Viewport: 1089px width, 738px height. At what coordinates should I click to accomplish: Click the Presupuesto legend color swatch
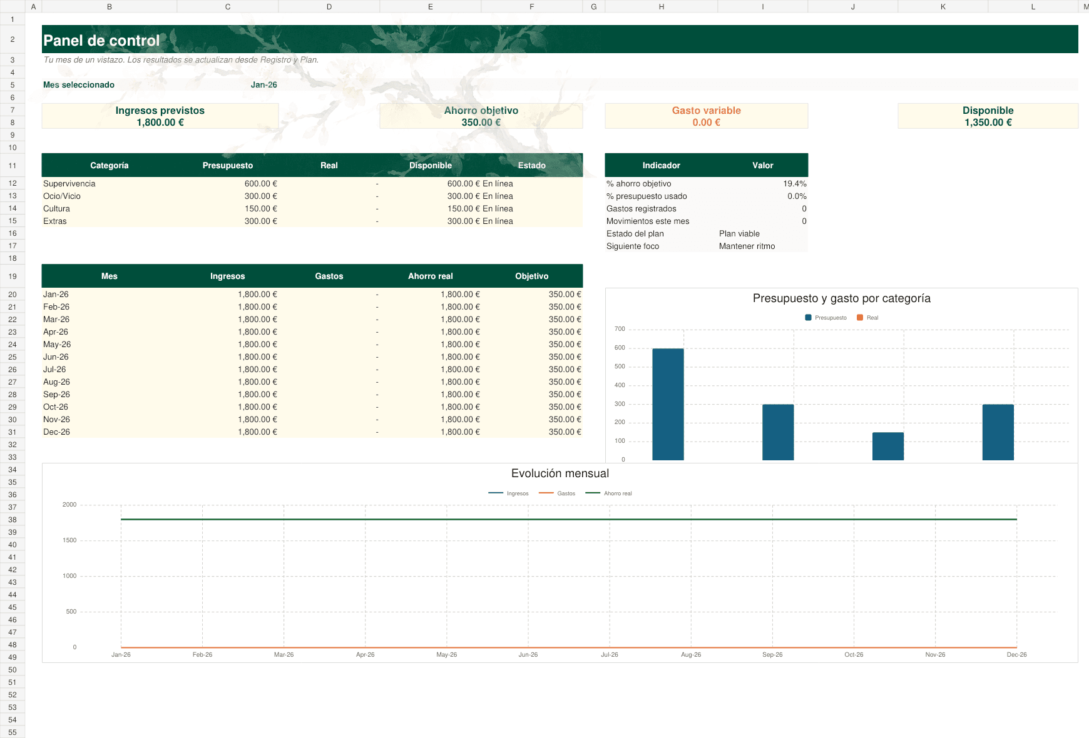tap(808, 318)
